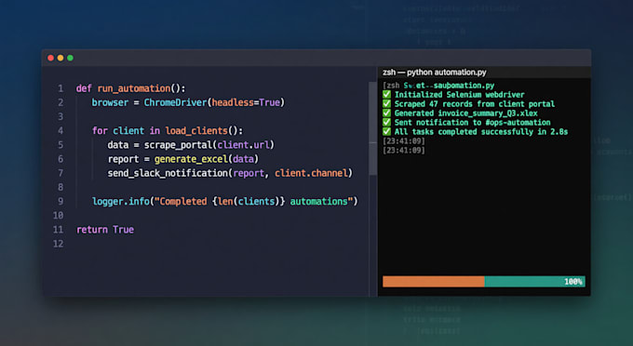Click line number 1 in the gutter
The image size is (633, 346).
[61, 88]
